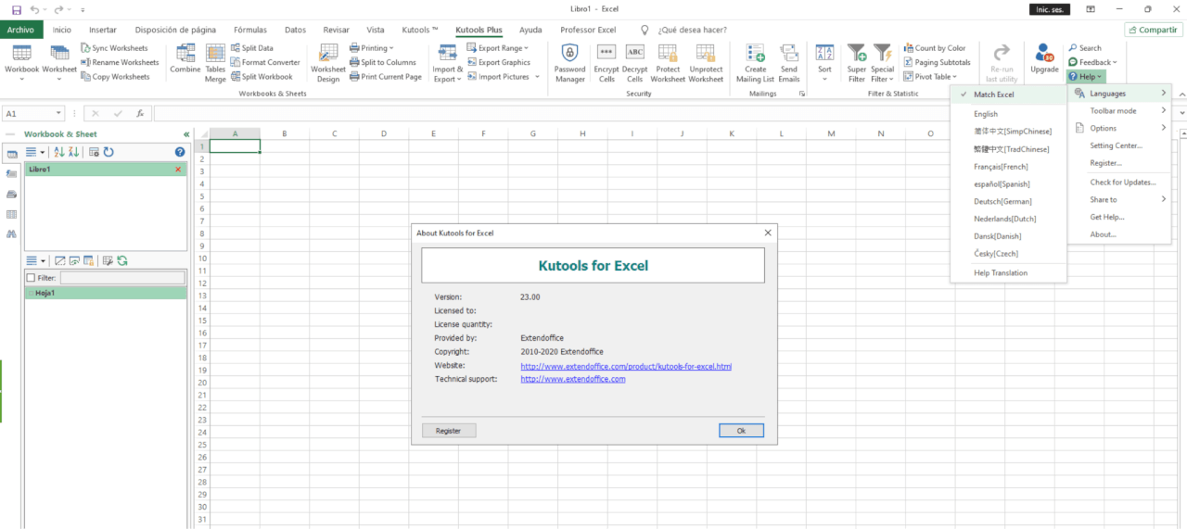Image resolution: width=1187 pixels, height=529 pixels.
Task: Switch to the Fórmulas tab
Action: 250,30
